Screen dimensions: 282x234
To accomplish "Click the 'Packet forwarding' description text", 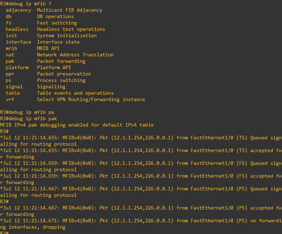I will pyautogui.click(x=61, y=61).
